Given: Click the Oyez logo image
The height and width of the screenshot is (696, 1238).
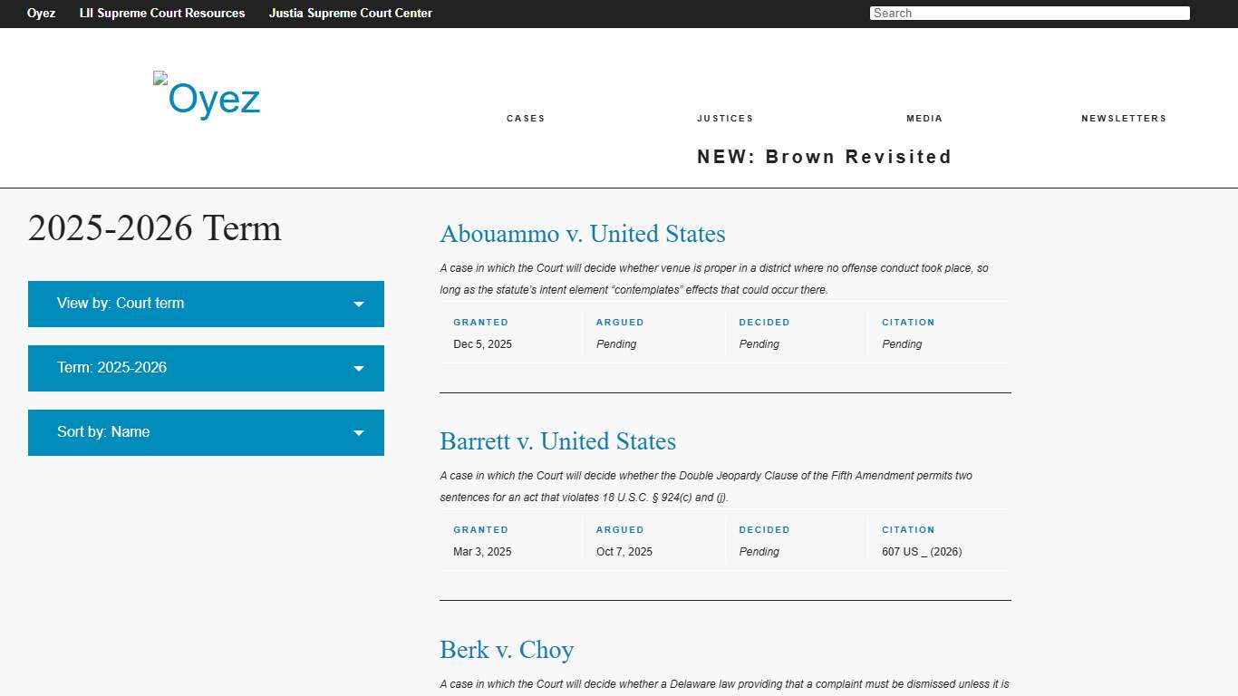Looking at the screenshot, I should tap(208, 97).
